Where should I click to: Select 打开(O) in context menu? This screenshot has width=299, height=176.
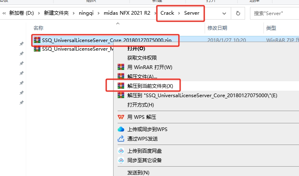136,49
